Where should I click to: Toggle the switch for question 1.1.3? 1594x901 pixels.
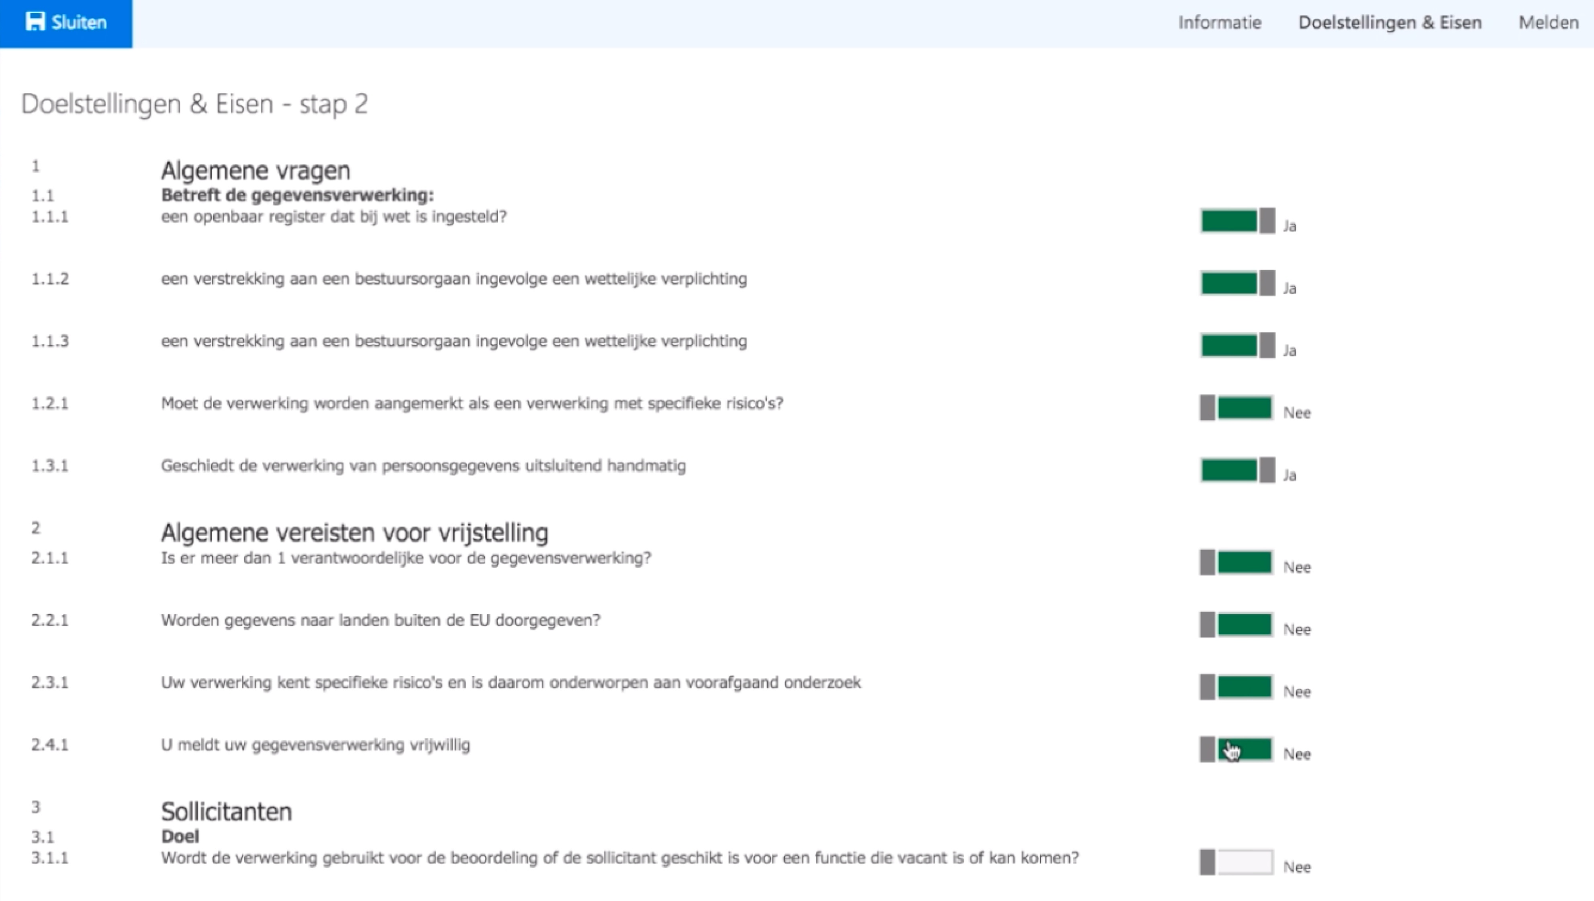pyautogui.click(x=1237, y=345)
